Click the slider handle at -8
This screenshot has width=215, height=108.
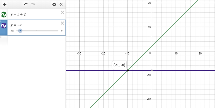(x=20, y=31)
